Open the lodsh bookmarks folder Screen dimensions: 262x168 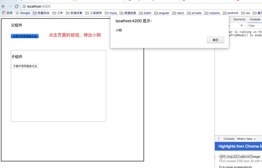click(x=145, y=13)
